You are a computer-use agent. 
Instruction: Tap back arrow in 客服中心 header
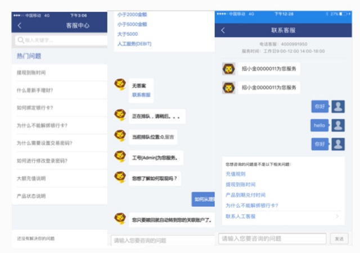tap(20, 26)
